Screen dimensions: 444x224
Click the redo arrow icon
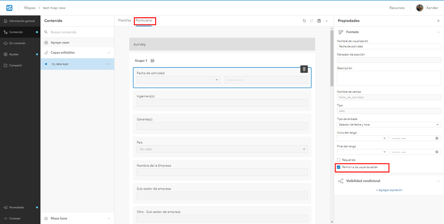(312, 21)
